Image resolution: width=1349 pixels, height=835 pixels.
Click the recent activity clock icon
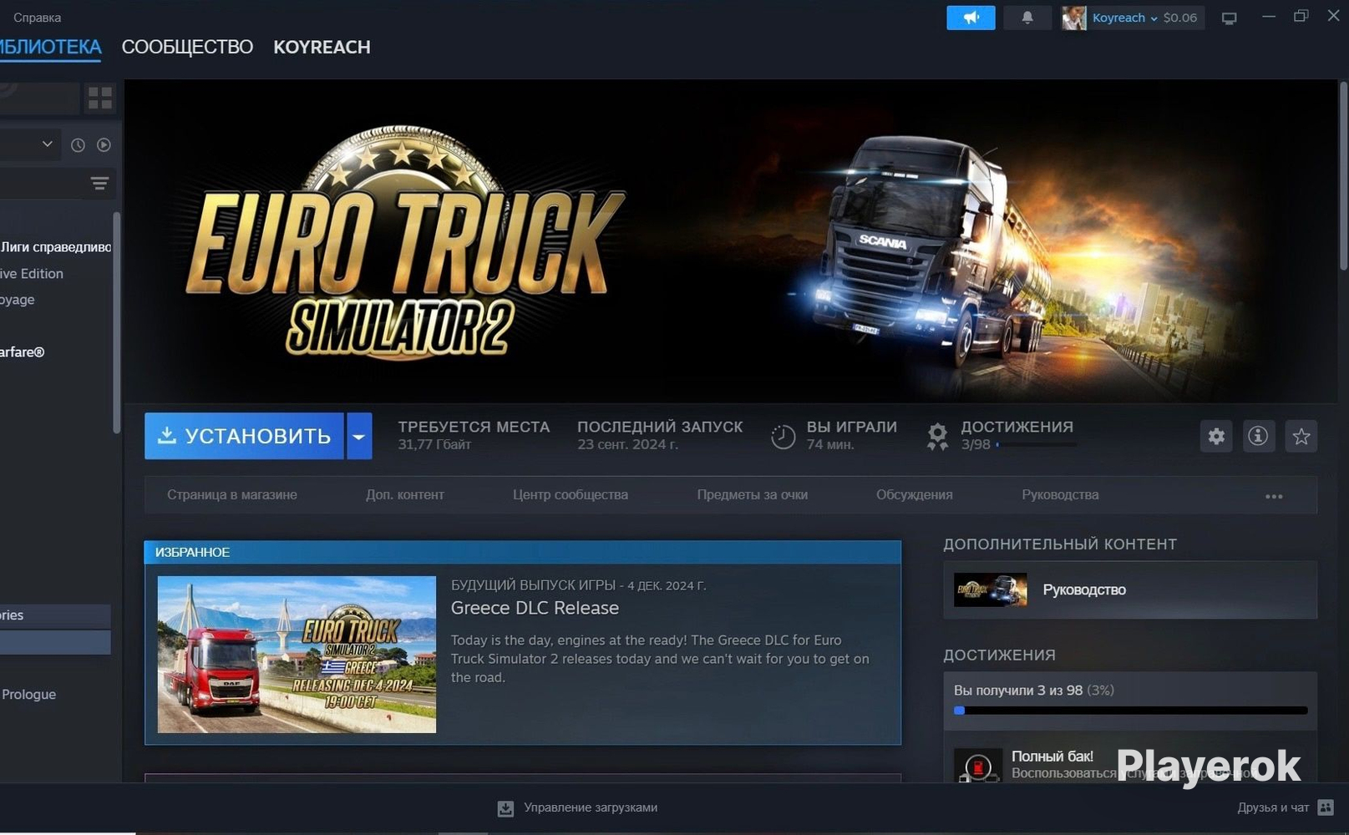point(78,145)
